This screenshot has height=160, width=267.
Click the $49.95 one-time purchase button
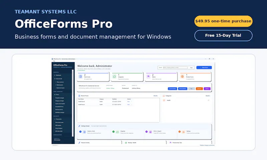point(223,21)
